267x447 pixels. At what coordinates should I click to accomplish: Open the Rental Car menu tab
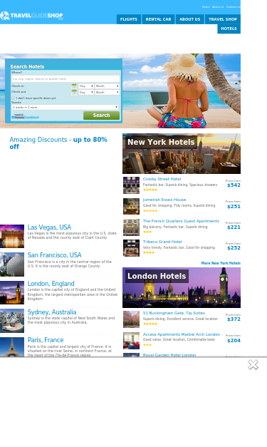pyautogui.click(x=158, y=19)
